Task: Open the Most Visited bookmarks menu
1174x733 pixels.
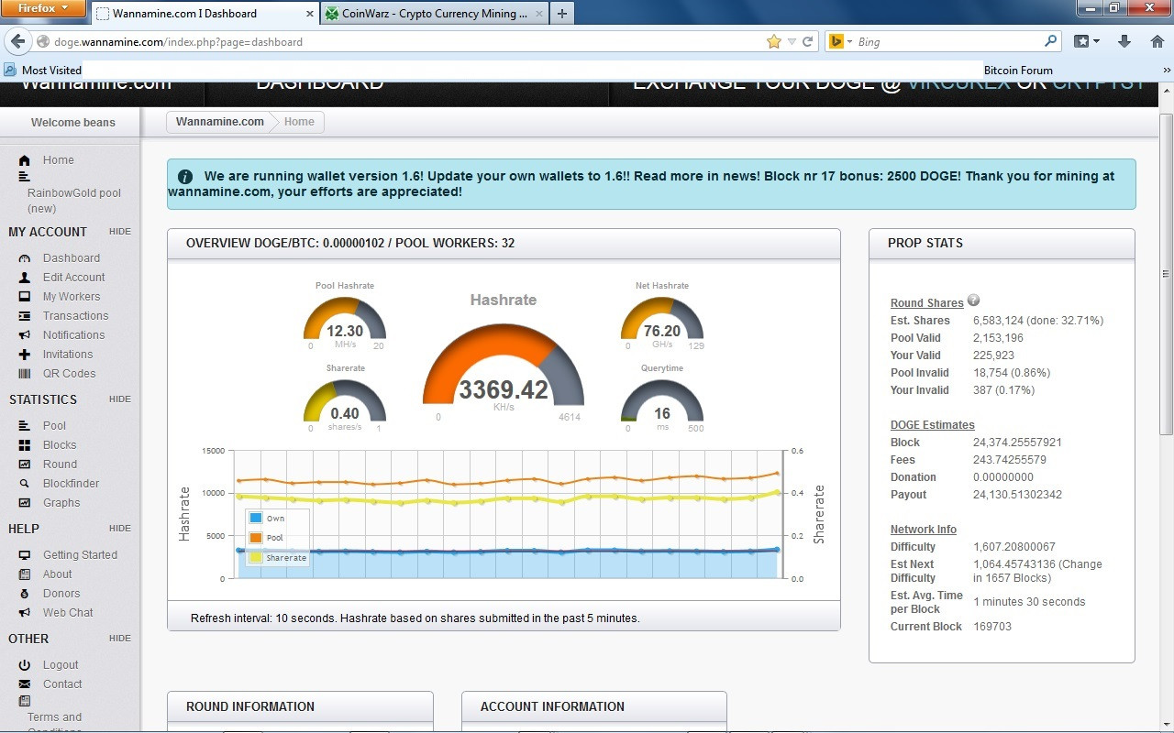Action: [43, 70]
